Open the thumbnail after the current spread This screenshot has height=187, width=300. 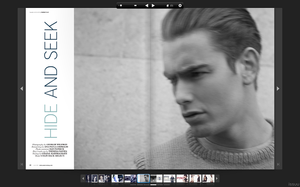tap(156, 179)
